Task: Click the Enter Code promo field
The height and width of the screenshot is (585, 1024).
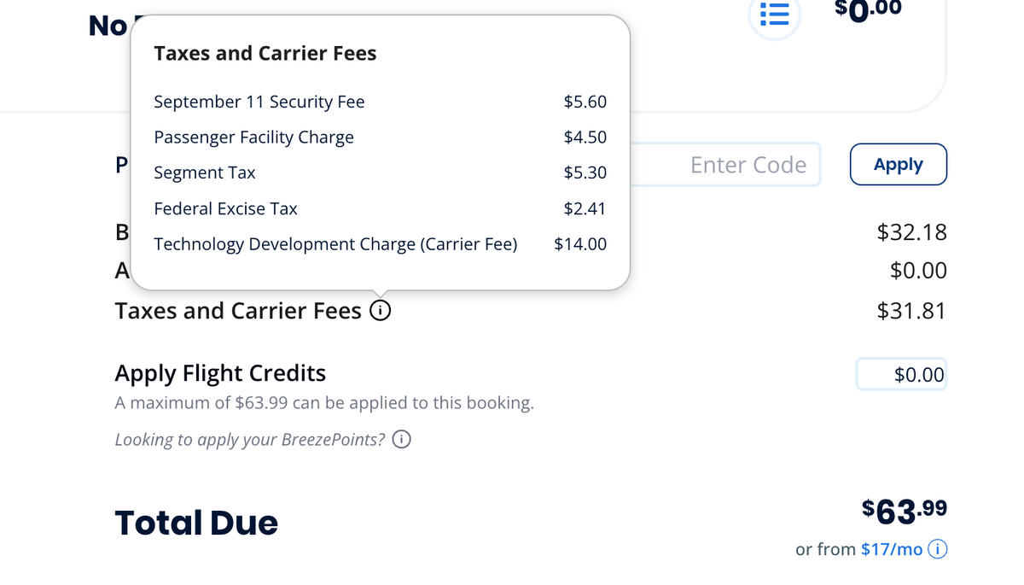Action: point(748,164)
